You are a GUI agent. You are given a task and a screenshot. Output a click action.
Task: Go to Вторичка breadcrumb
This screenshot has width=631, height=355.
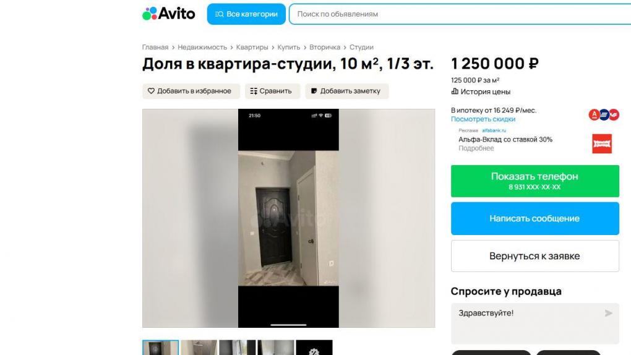(325, 47)
